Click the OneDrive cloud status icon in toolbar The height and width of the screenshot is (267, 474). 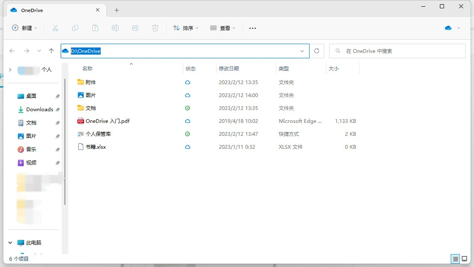click(x=448, y=28)
